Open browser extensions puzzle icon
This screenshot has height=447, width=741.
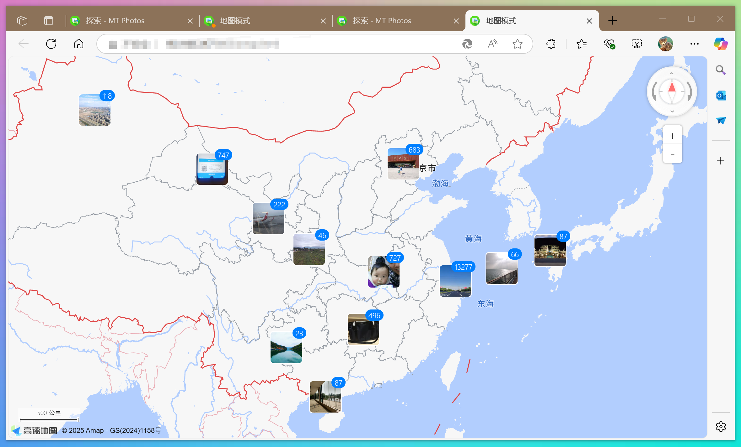click(x=551, y=44)
